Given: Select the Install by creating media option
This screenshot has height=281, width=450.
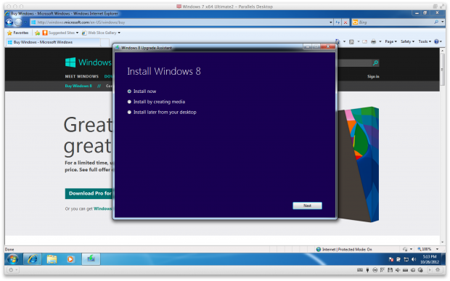Looking at the screenshot, I should click(x=129, y=102).
